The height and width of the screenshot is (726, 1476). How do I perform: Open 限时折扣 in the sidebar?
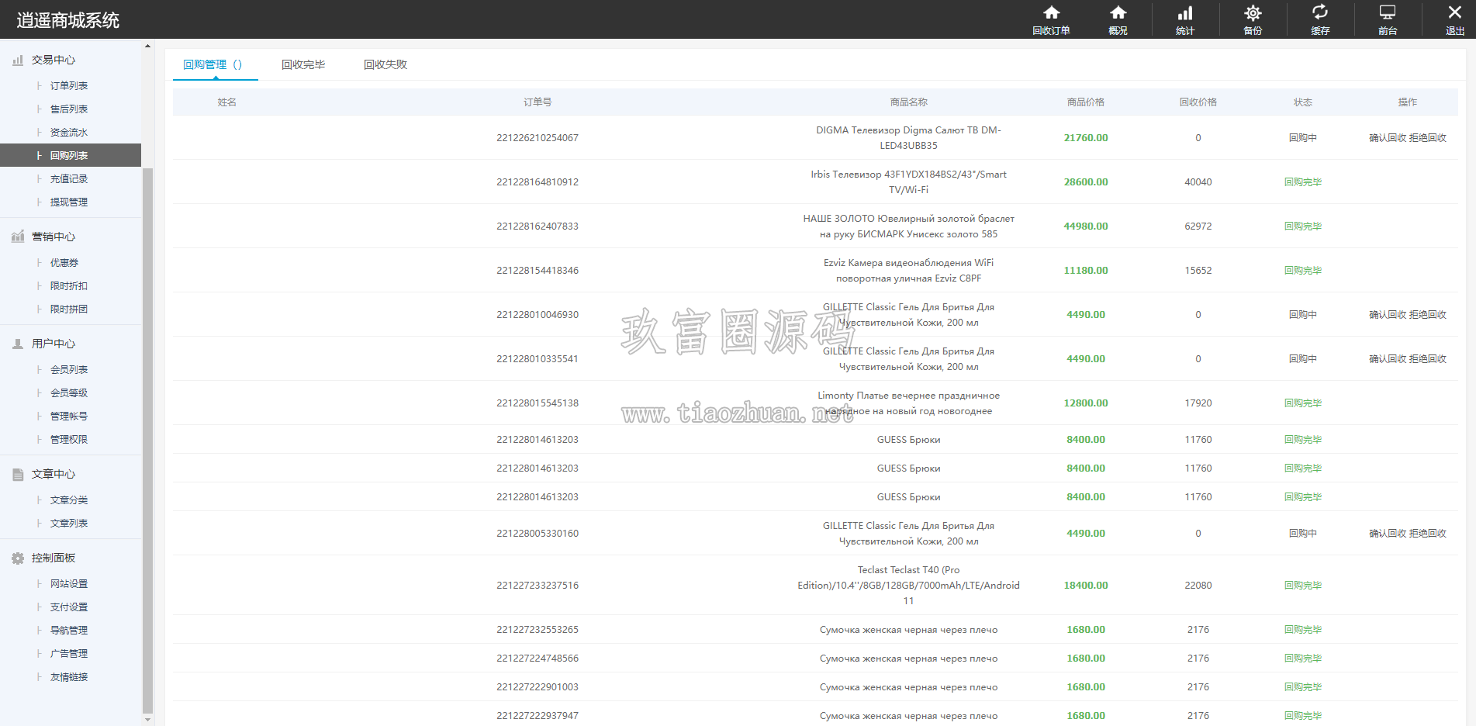coord(69,285)
